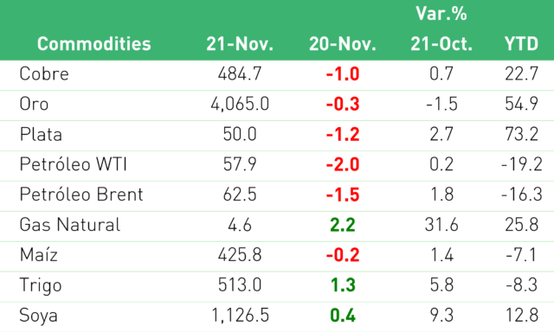Select the Petróleo WTI row label
Screen dimensions: 554x332
point(73,164)
